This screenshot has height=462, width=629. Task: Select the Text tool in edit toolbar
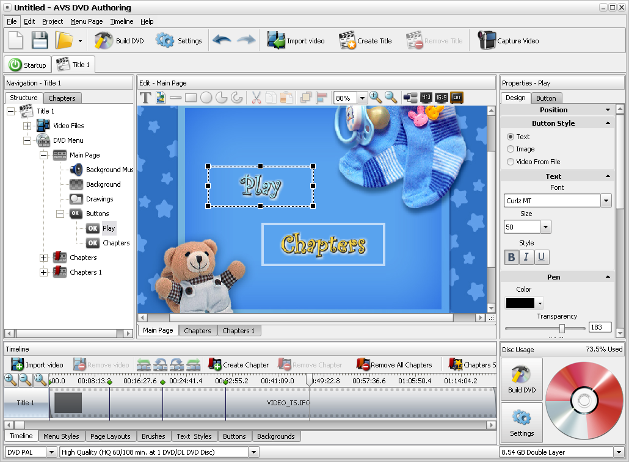(145, 98)
